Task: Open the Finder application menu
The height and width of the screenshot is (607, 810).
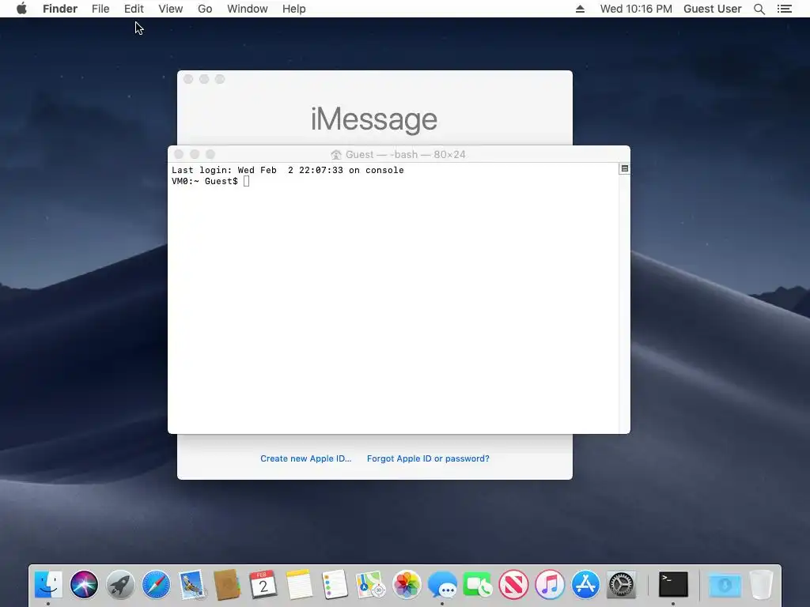Action: 60,9
